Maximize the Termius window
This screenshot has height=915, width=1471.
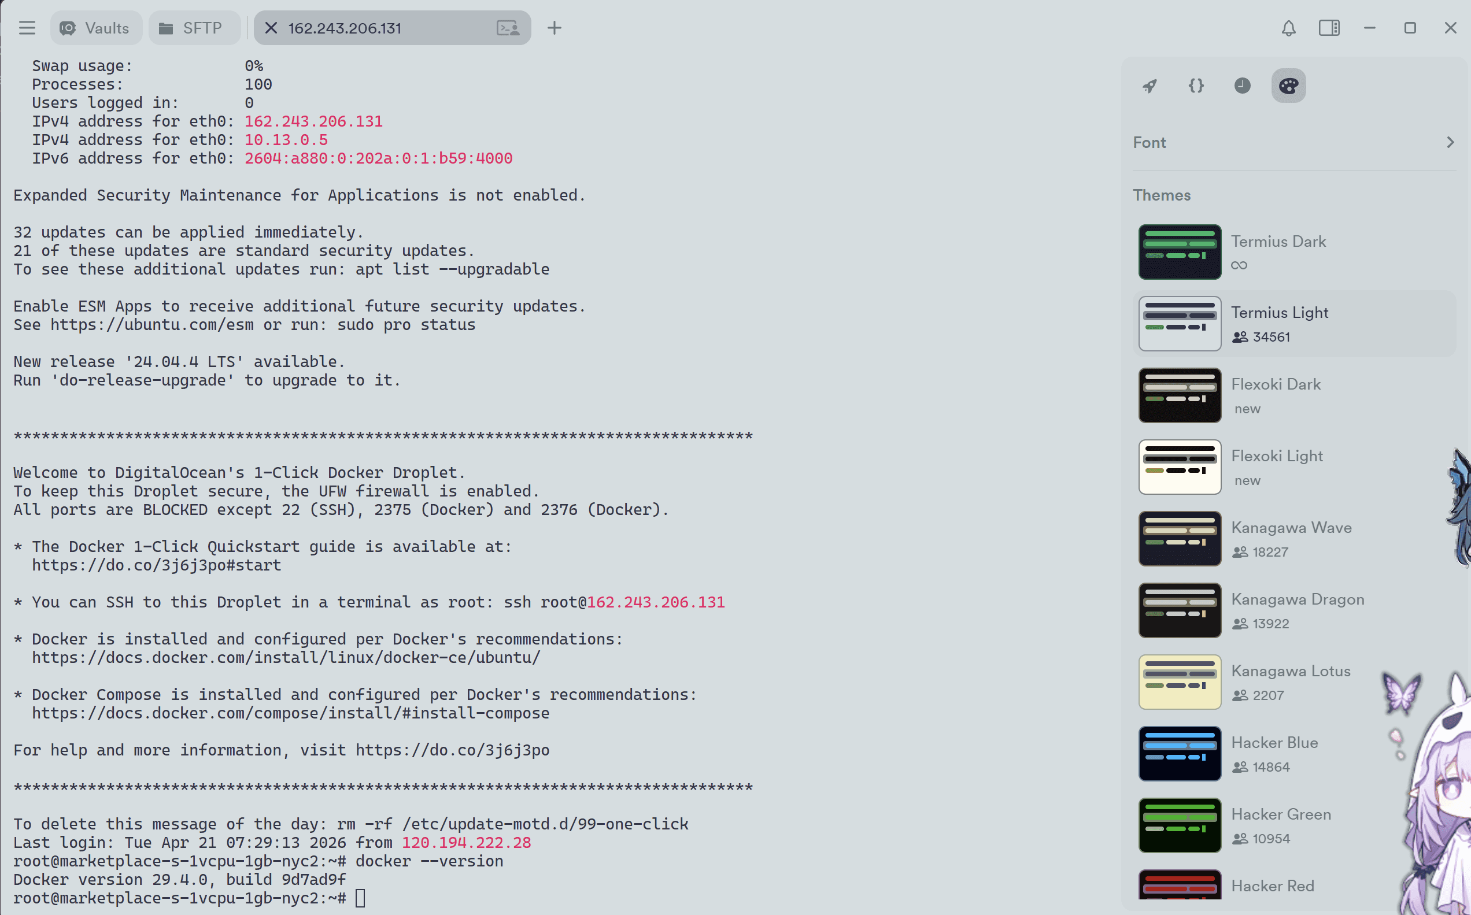point(1410,28)
